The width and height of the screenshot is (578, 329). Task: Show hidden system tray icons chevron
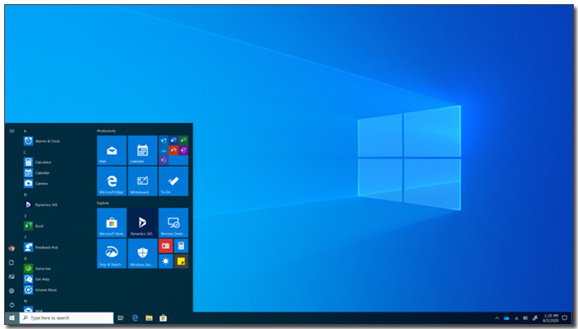[x=497, y=318]
